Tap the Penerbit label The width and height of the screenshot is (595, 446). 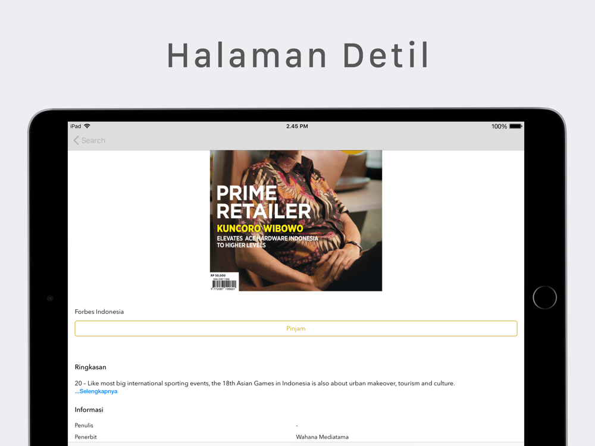pos(86,437)
